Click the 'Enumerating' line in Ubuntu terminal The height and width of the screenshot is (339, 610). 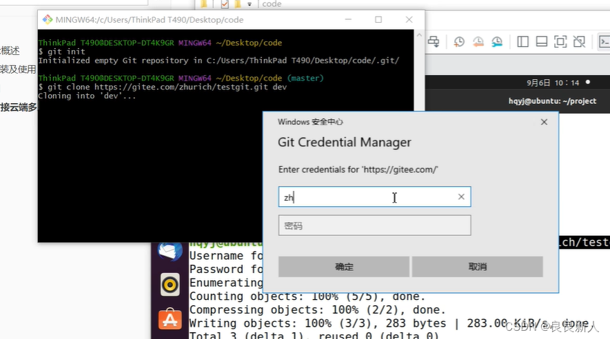tap(226, 283)
